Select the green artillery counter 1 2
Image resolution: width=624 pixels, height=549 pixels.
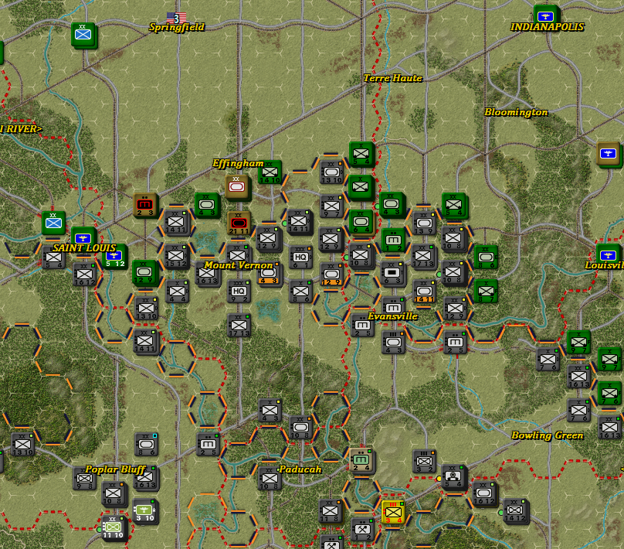393,240
